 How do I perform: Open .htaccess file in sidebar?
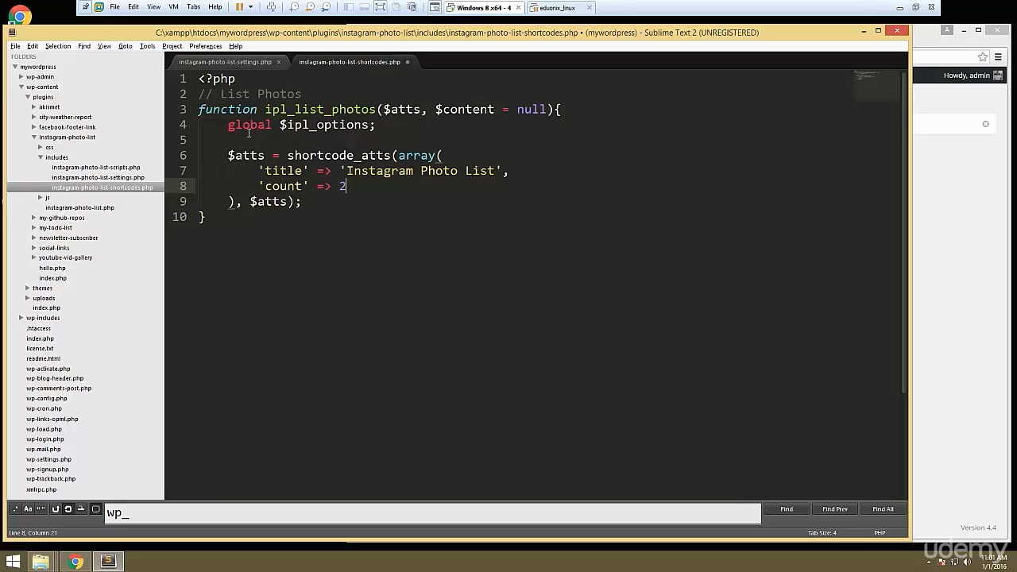pos(38,328)
